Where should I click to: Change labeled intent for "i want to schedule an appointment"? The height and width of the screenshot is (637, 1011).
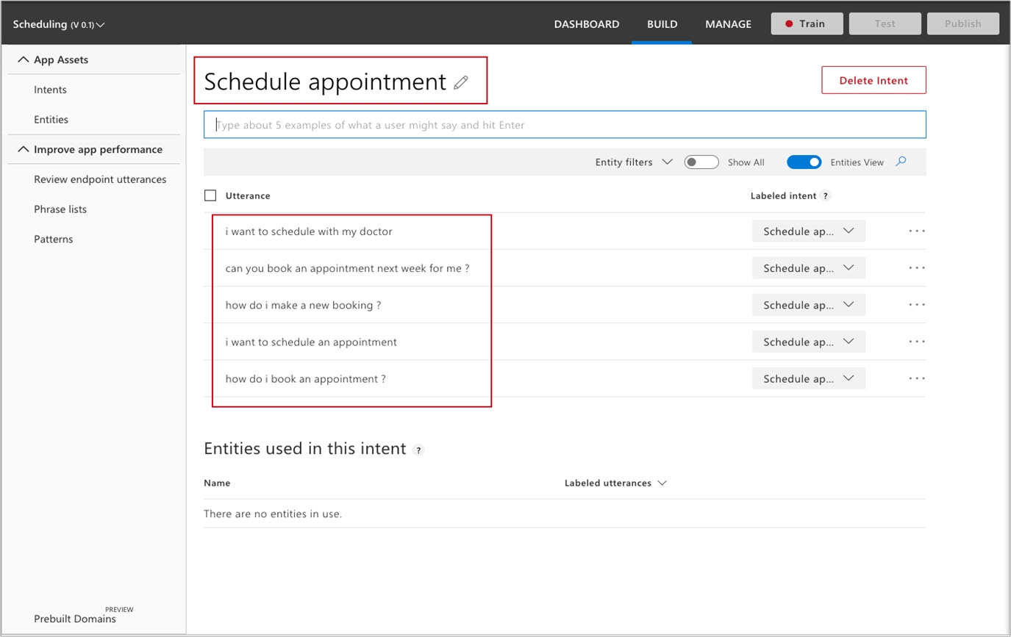pos(808,341)
